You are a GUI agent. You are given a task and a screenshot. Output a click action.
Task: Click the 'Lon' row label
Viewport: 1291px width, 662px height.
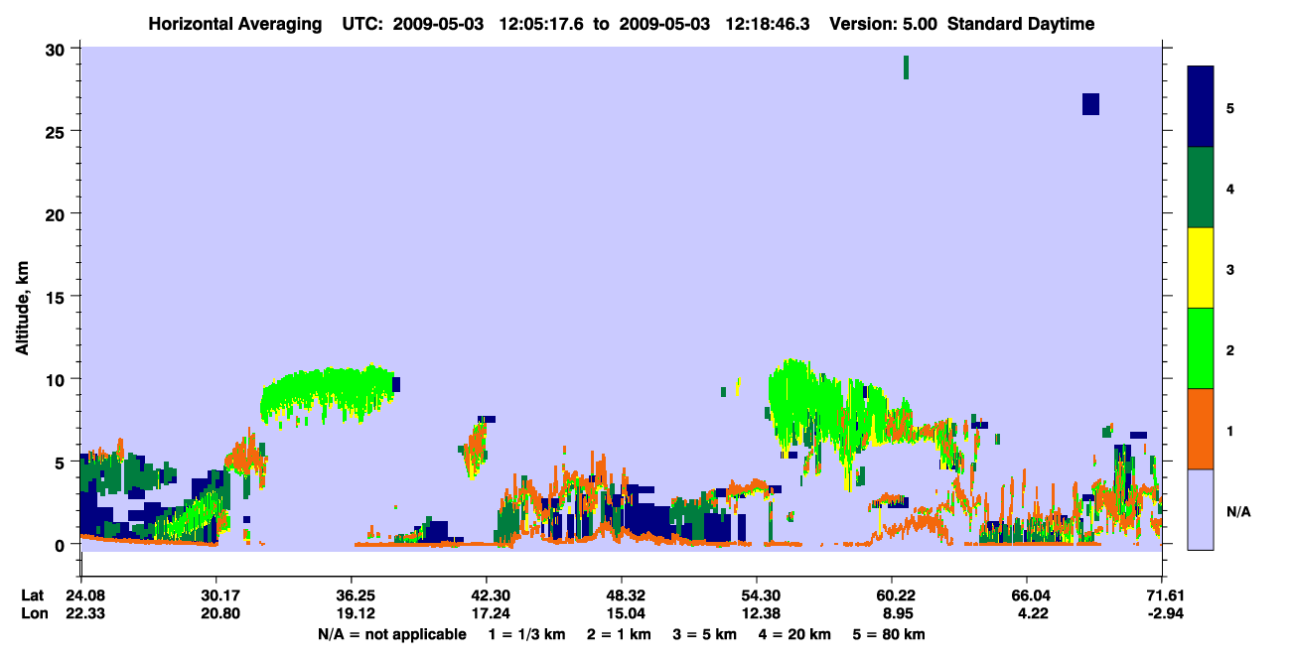coord(33,613)
